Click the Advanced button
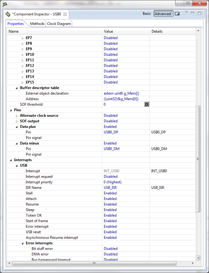The image size is (209, 273). click(163, 14)
